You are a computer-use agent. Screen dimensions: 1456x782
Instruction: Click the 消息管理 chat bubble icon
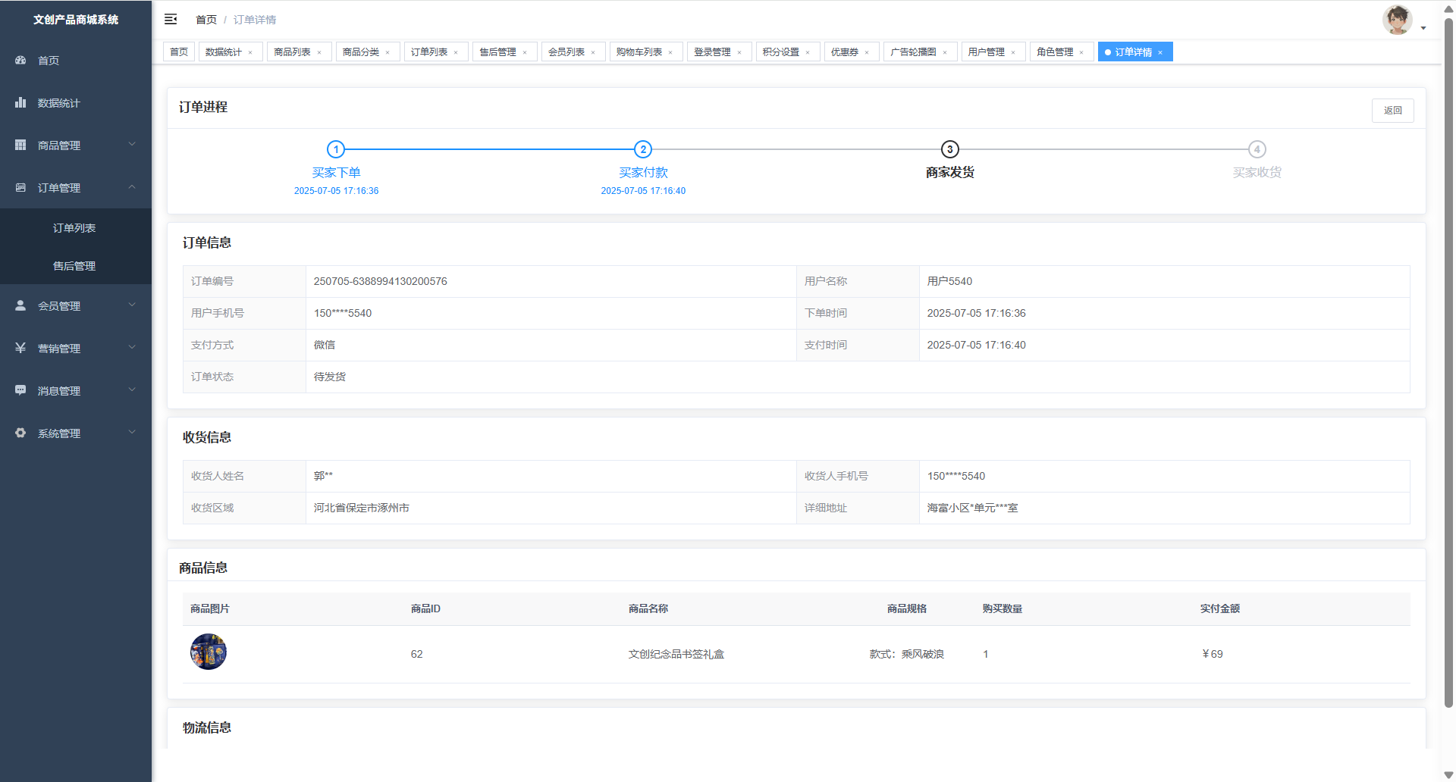point(20,390)
